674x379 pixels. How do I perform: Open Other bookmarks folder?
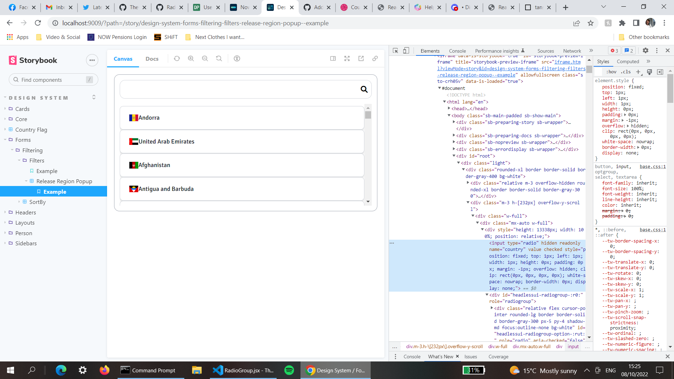(644, 37)
